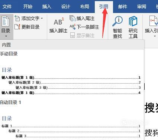Click the 标题 2 entry in auto TOC
The image size is (158, 140).
75,131
